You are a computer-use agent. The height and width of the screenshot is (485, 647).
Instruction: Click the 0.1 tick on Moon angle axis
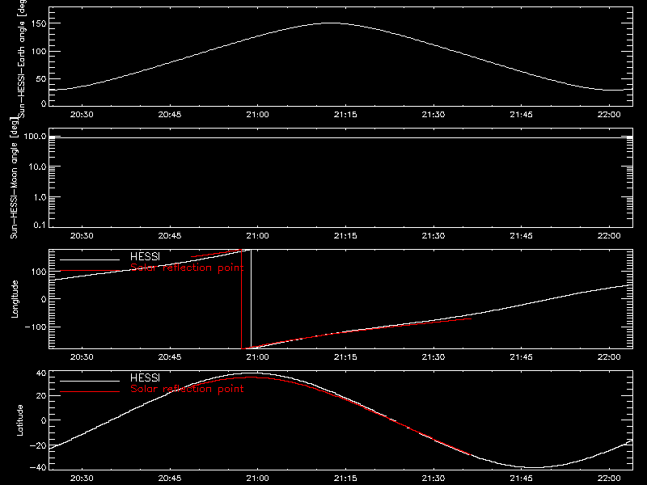[x=40, y=225]
